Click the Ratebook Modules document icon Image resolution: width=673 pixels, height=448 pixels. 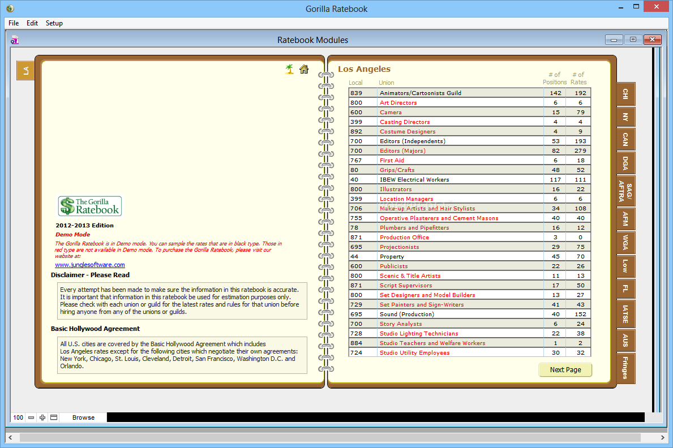click(15, 40)
